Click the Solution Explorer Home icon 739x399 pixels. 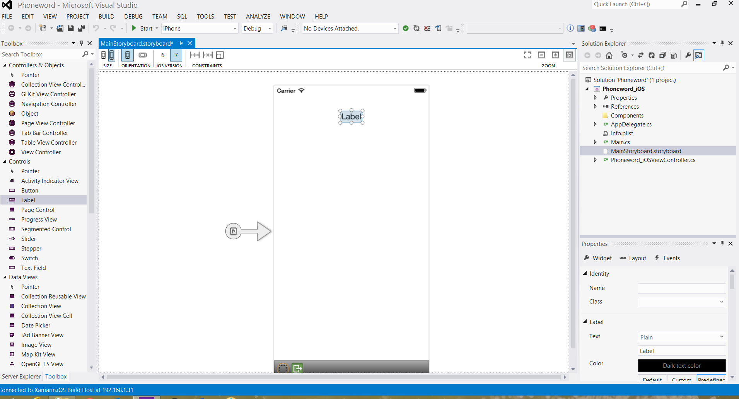(609, 55)
